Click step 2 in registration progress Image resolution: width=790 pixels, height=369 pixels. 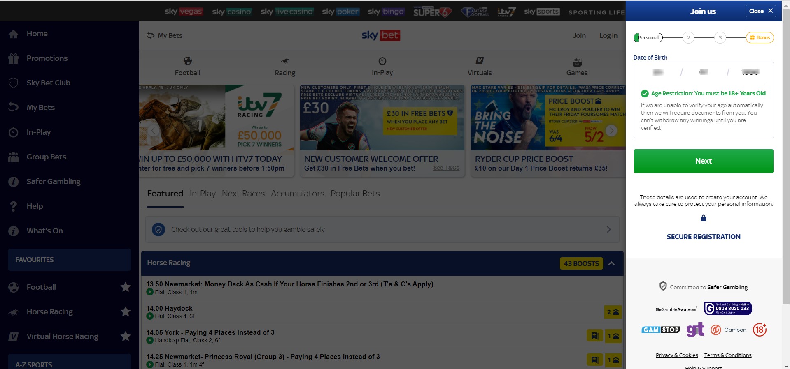688,37
